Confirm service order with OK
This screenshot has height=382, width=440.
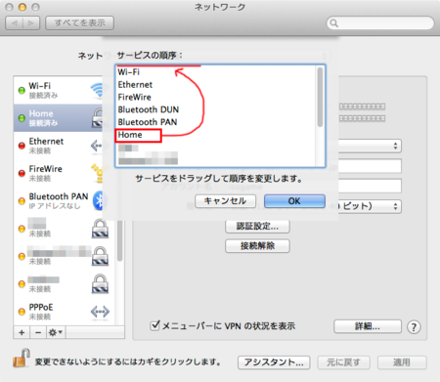[x=294, y=201]
